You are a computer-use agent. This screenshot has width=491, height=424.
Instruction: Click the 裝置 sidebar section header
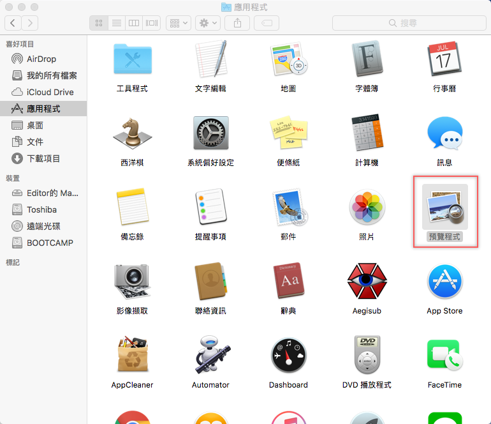13,178
